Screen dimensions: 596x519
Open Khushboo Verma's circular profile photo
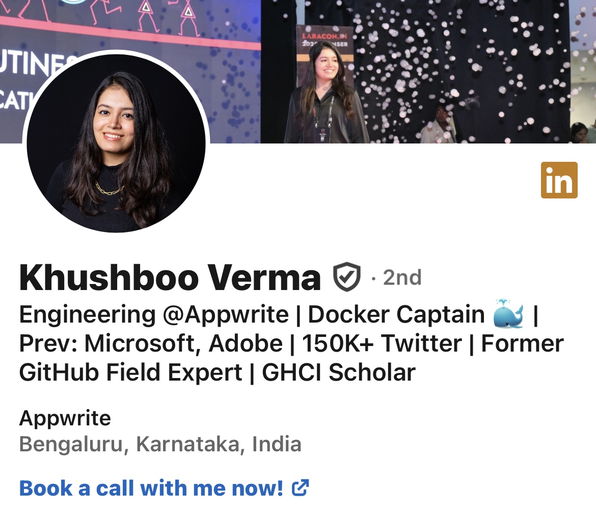tap(116, 143)
